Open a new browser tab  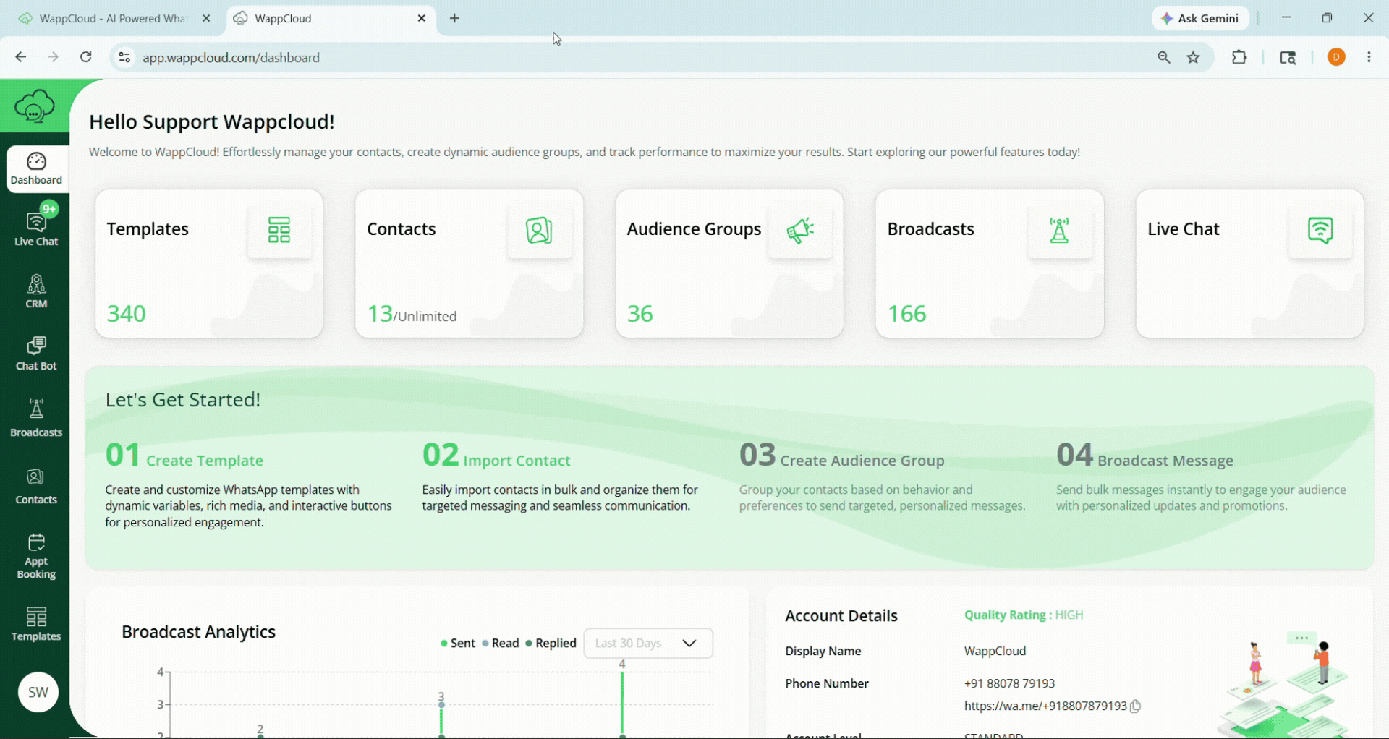tap(455, 19)
